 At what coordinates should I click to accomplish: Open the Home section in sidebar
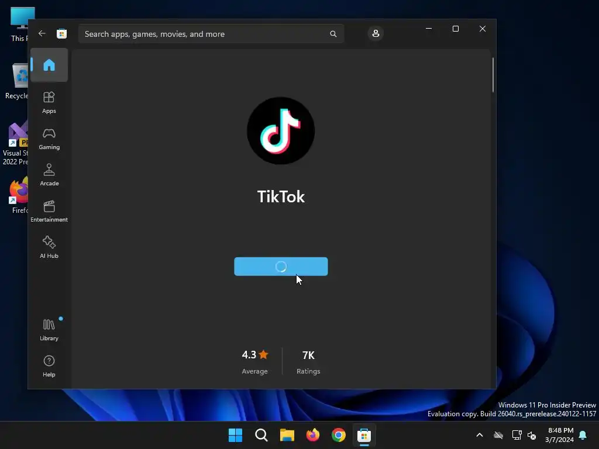click(49, 65)
